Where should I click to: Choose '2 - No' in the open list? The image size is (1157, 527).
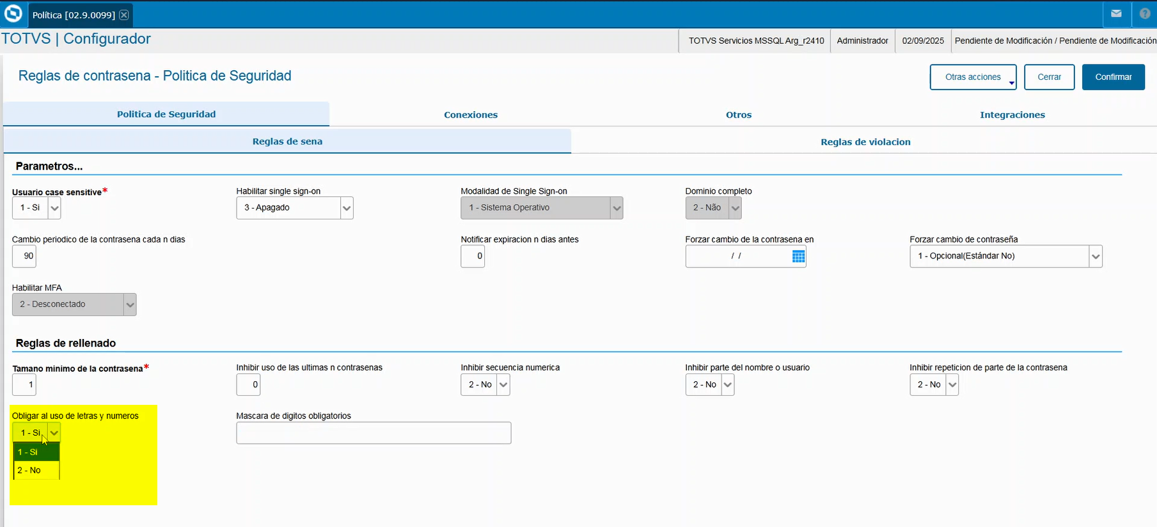(x=36, y=470)
